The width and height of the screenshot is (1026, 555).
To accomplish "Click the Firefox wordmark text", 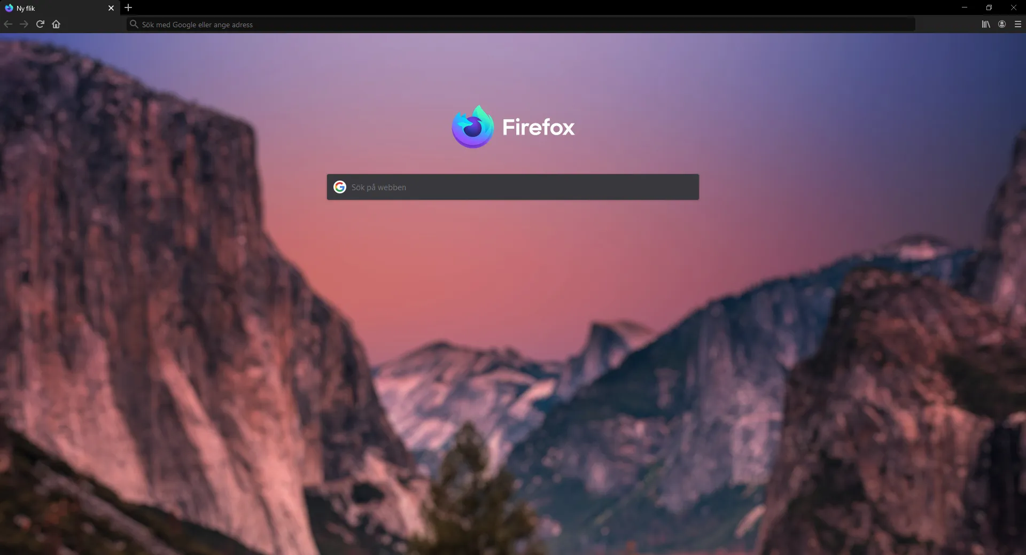I will click(538, 127).
